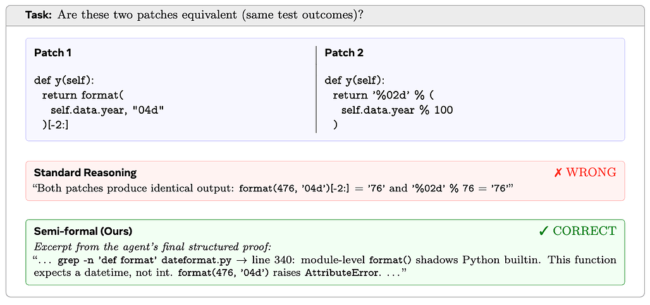Click the Semi-formal (Ours) title
This screenshot has height=305, width=650.
tap(83, 231)
